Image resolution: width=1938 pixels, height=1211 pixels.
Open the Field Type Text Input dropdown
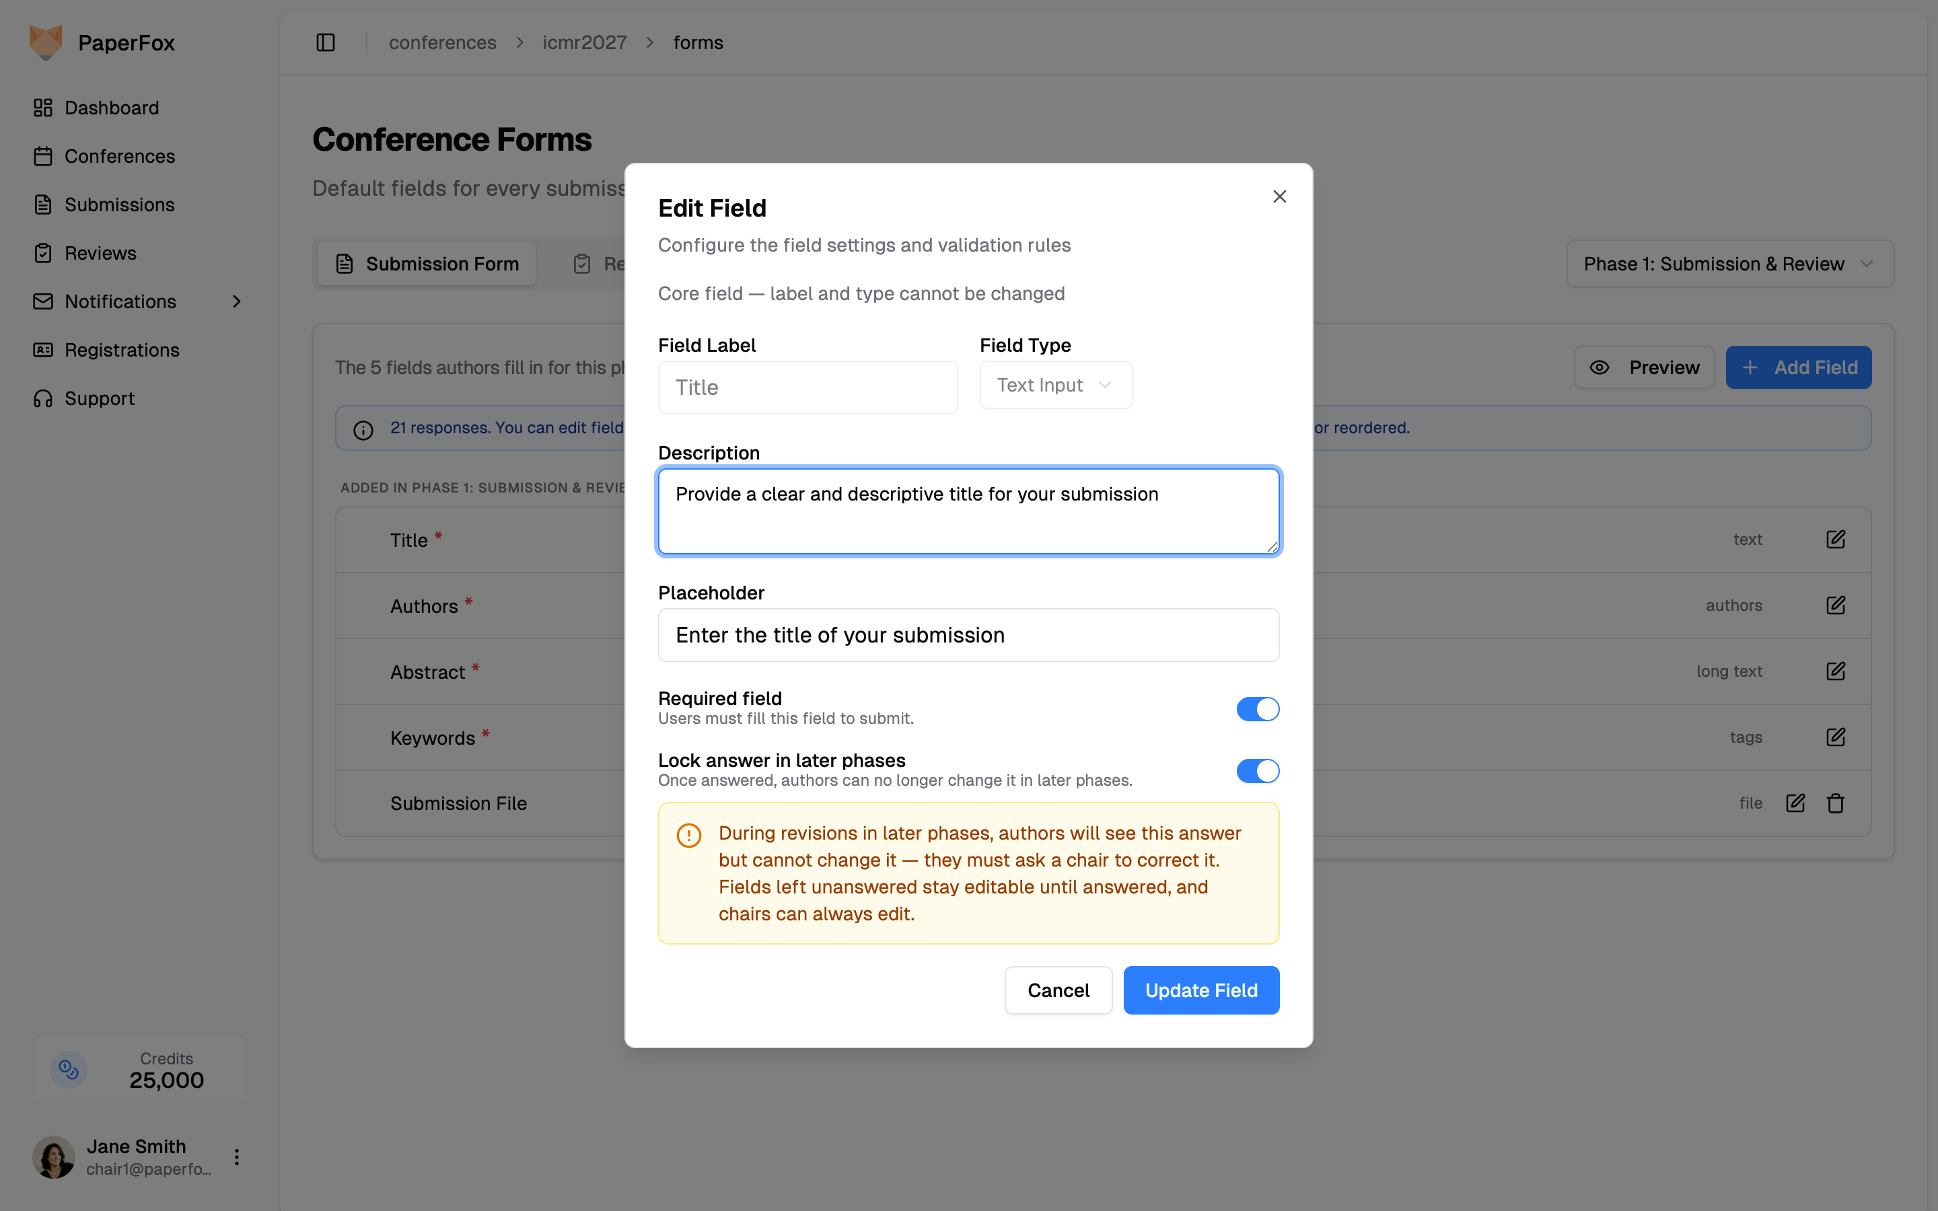click(1056, 386)
